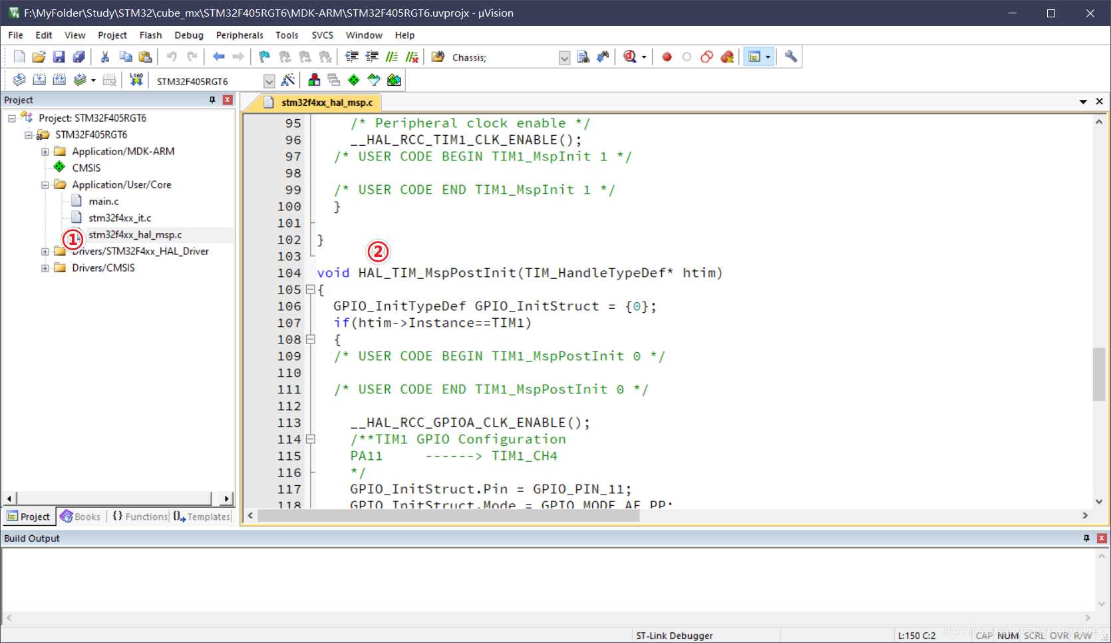Open the STM32F405RGT6 target selection dropdown
Screen dimensions: 1111x643
(x=269, y=81)
